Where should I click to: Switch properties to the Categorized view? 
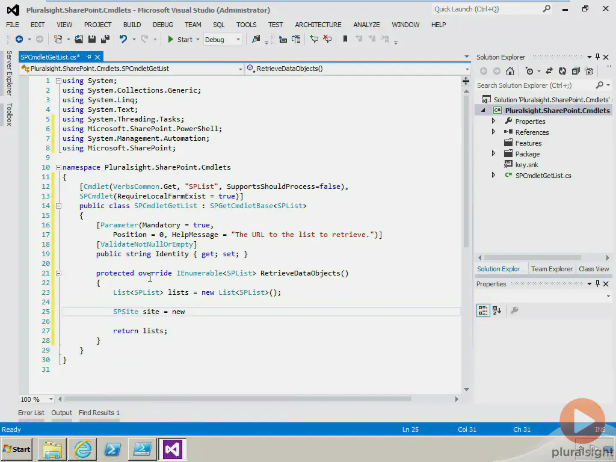click(483, 310)
